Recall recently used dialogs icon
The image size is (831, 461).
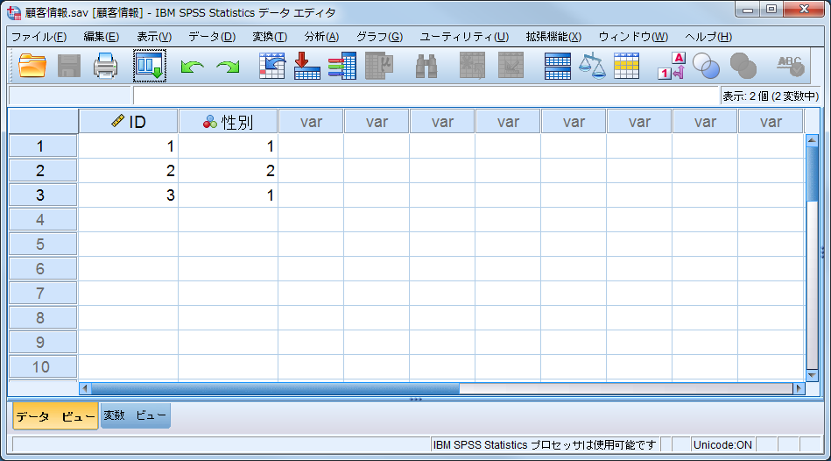click(x=150, y=66)
